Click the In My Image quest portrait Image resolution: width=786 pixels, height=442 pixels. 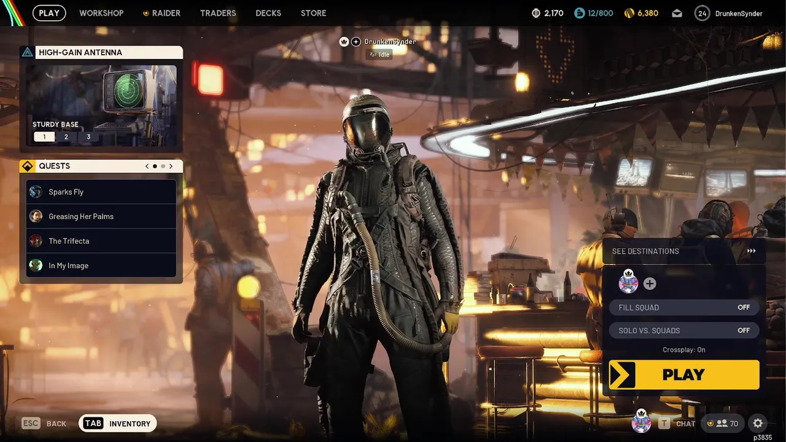[x=36, y=265]
